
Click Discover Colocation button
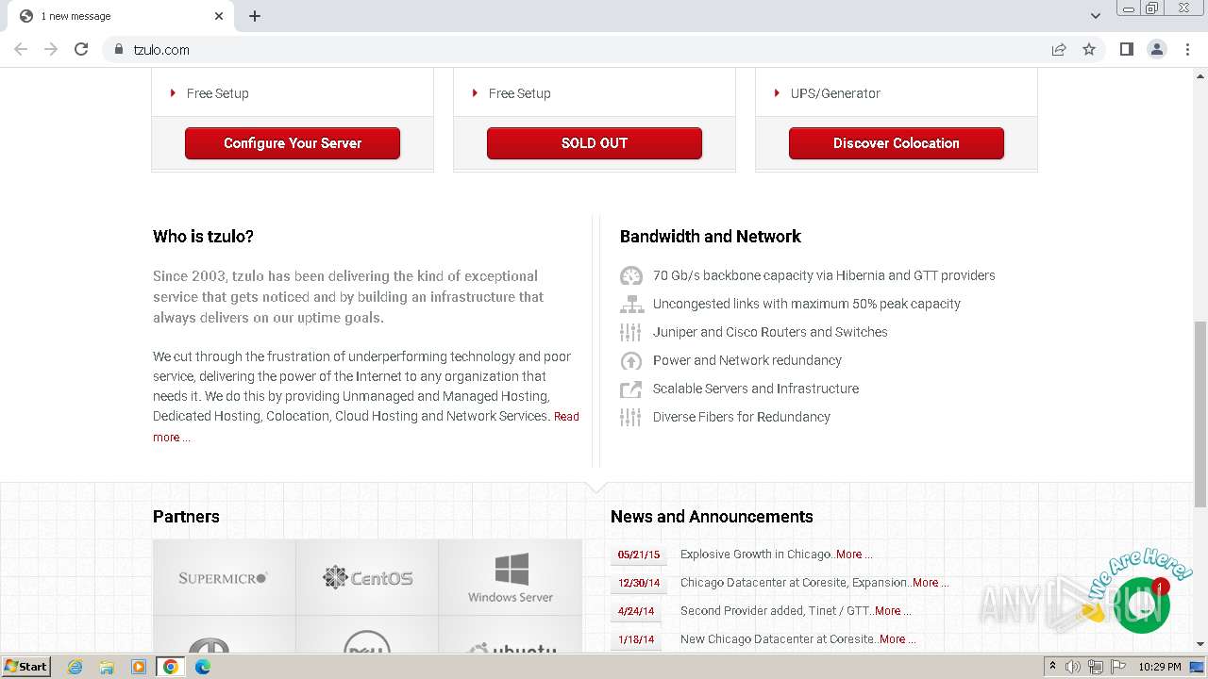click(x=897, y=143)
